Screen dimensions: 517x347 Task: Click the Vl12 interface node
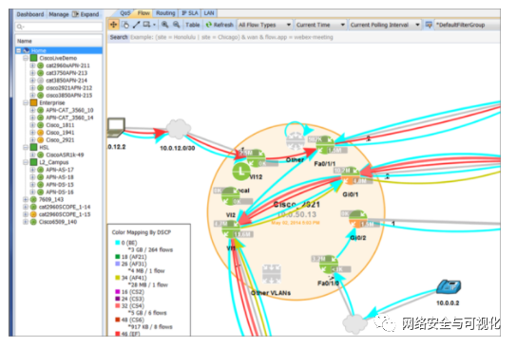coord(257,158)
